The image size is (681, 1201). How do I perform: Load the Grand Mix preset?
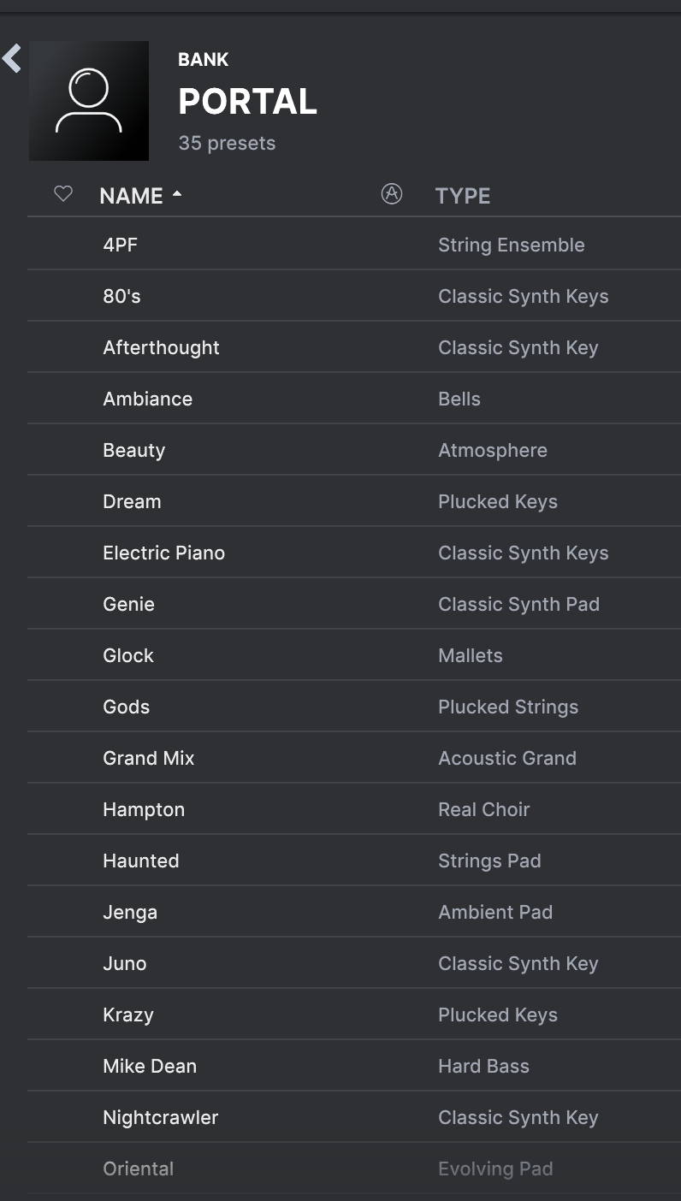tap(354, 758)
